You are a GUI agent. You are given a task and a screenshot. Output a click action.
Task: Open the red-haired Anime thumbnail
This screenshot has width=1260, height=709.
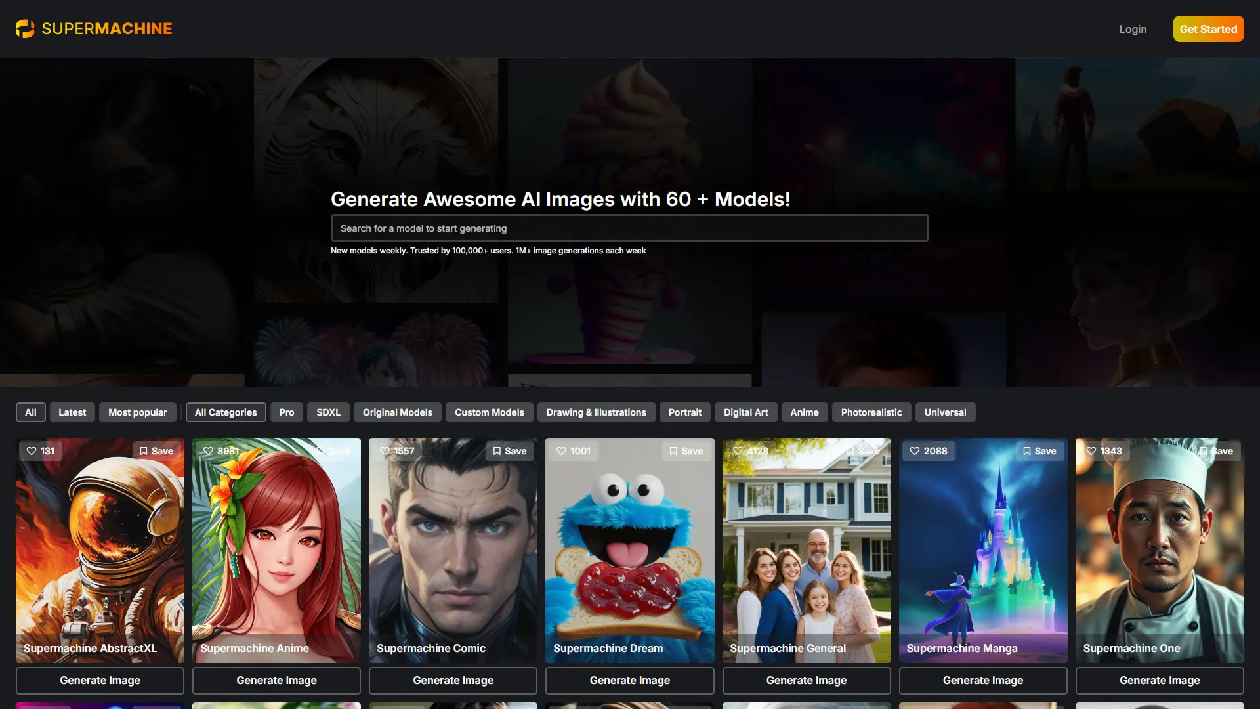(x=276, y=550)
